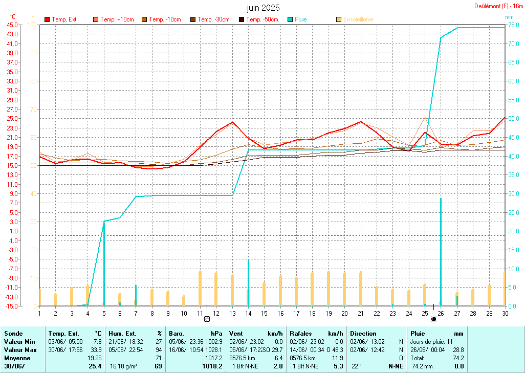
Task: Click the Rafales column header
Action: point(300,333)
